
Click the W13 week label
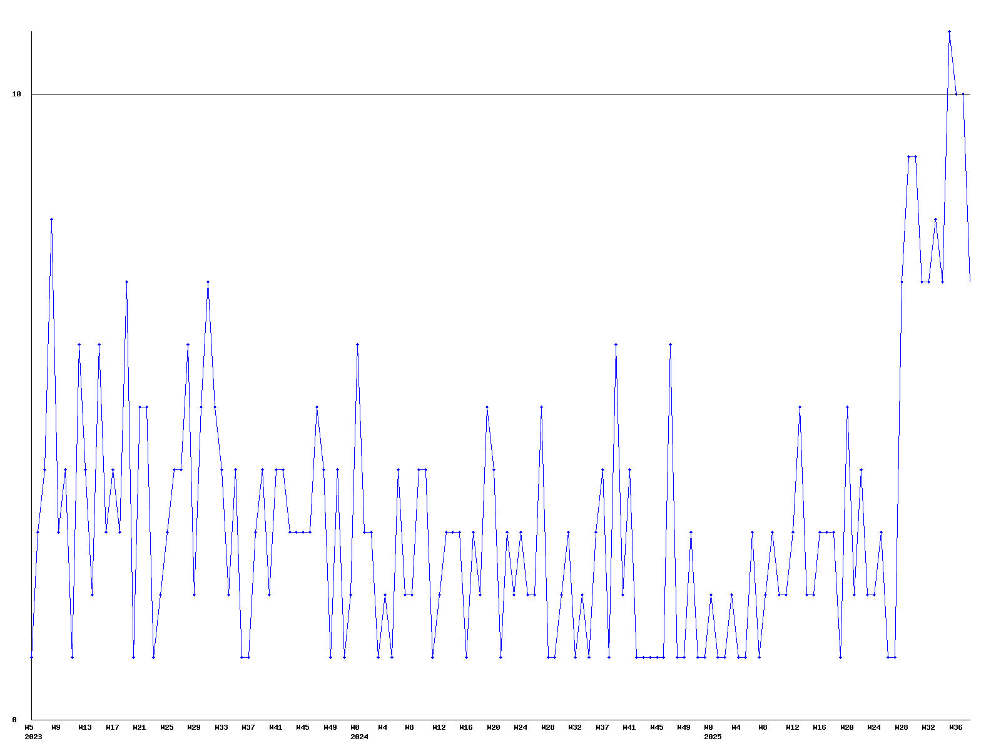(x=85, y=728)
